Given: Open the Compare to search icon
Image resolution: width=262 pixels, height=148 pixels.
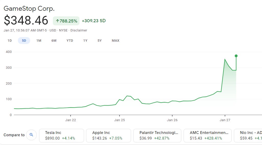Looking at the screenshot, I should coord(31,135).
